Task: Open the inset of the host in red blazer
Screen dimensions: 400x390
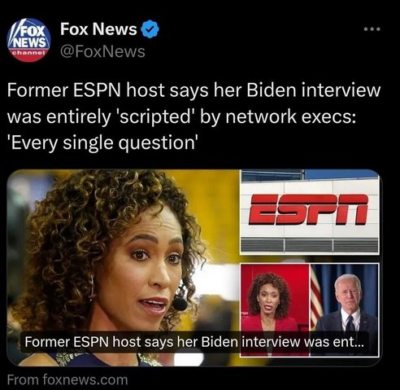Action: 275,309
